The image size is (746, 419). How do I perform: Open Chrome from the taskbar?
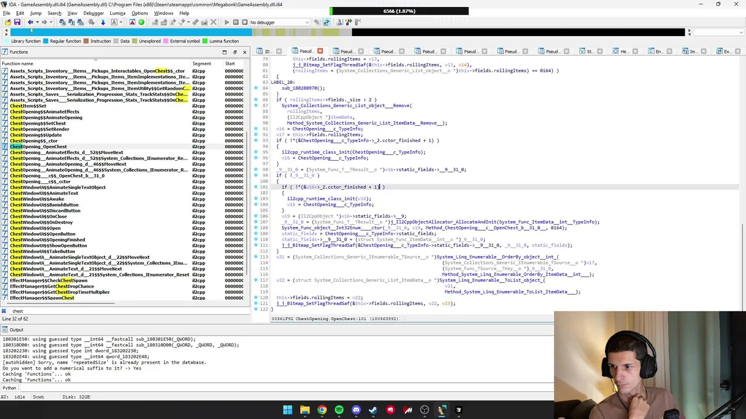[322, 410]
